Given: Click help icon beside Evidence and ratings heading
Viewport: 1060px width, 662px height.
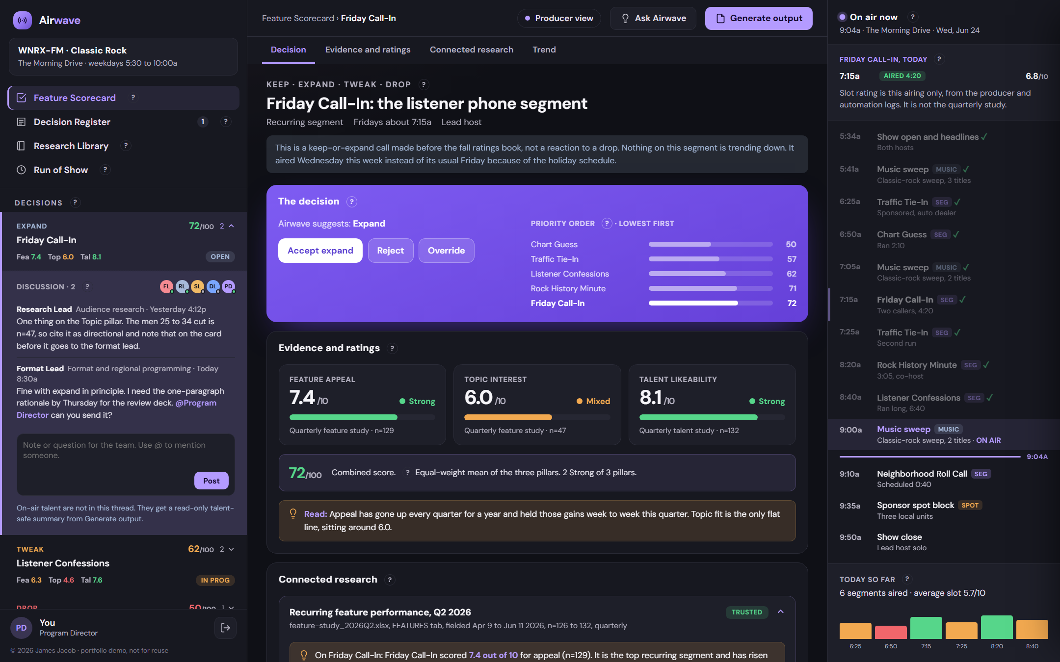Looking at the screenshot, I should [392, 348].
